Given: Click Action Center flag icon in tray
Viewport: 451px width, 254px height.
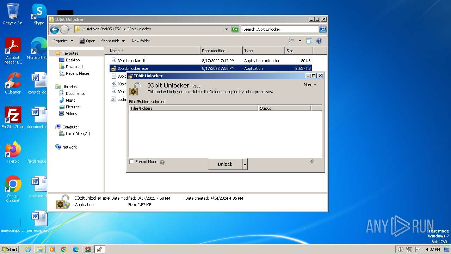Looking at the screenshot, I should tap(418, 249).
